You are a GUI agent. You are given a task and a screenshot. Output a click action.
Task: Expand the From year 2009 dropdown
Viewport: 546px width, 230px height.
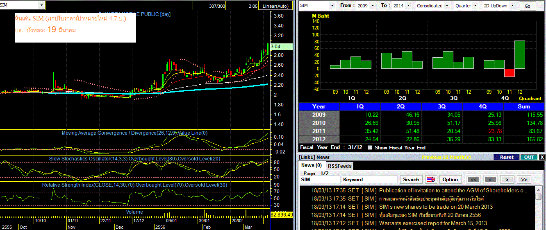(x=372, y=6)
